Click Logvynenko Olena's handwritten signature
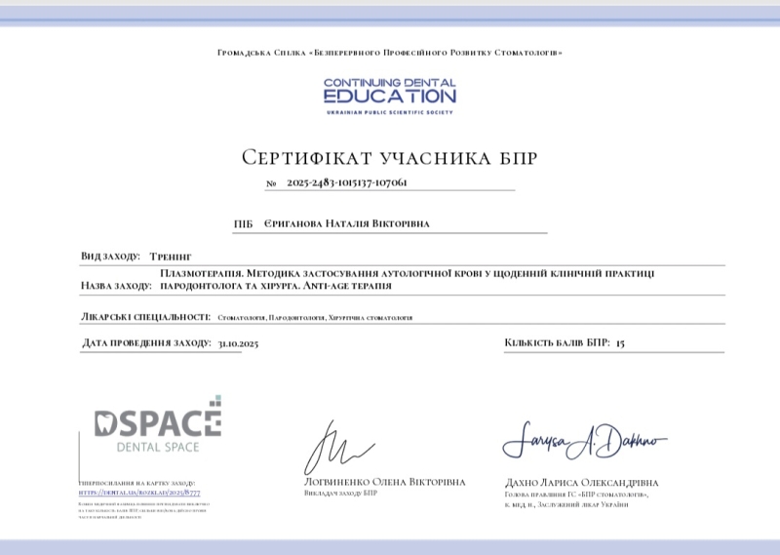This screenshot has height=555, width=780. (x=338, y=451)
